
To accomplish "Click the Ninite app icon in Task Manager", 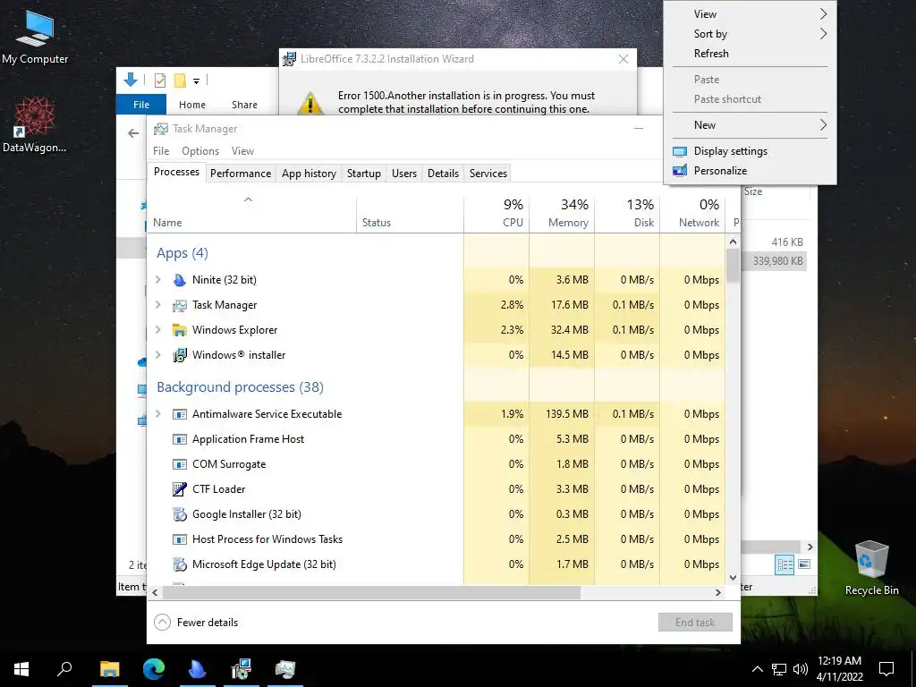I will (179, 280).
